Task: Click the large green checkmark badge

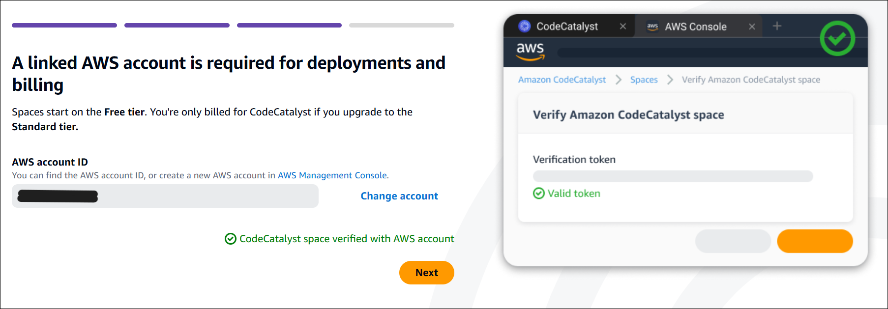Action: 837,39
